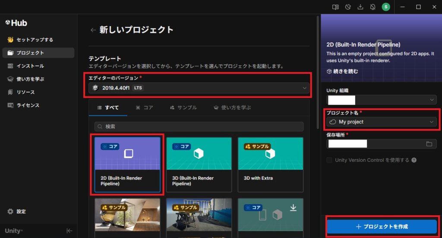Maximize the Unity Hub window

click(418, 7)
